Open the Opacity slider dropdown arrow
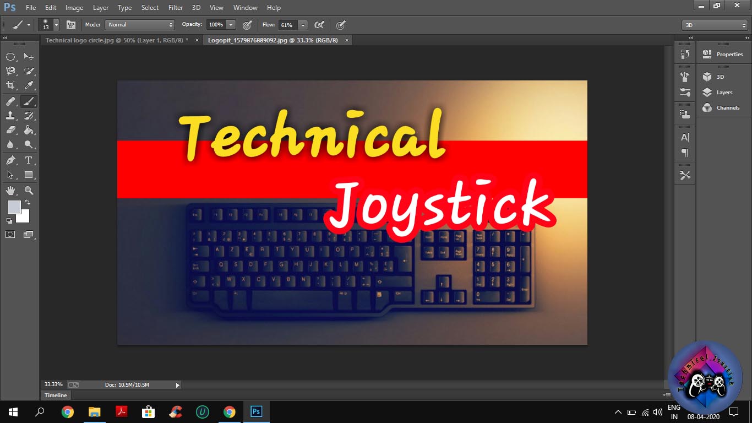The width and height of the screenshot is (752, 423). 231,25
